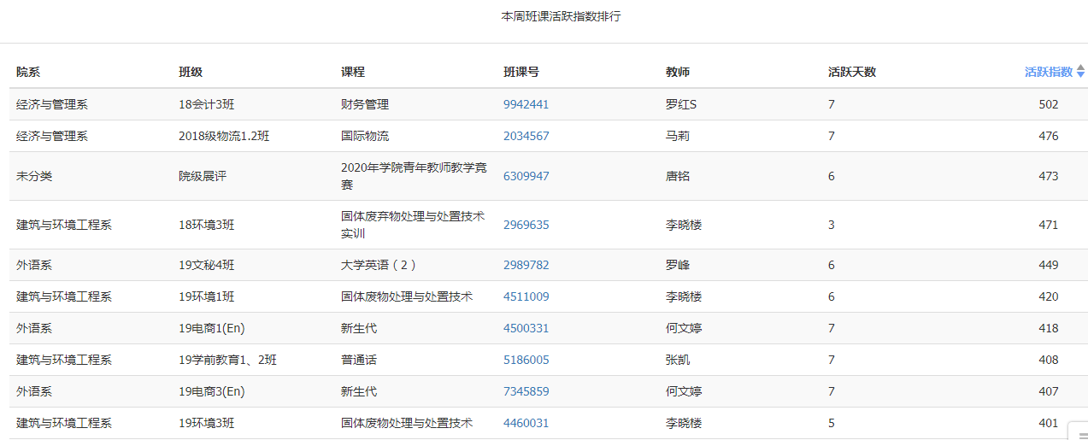1088x440 pixels.
Task: Open class number 7345859 link
Action: coord(526,391)
